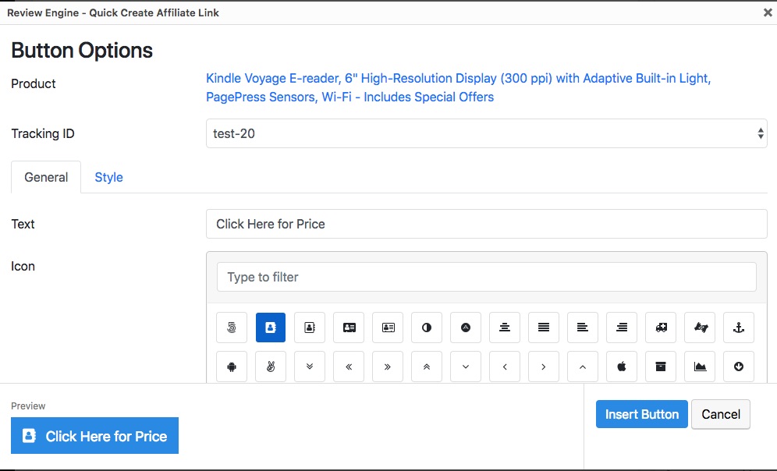This screenshot has height=471, width=777.
Task: Select the double angle right icon
Action: coord(388,367)
